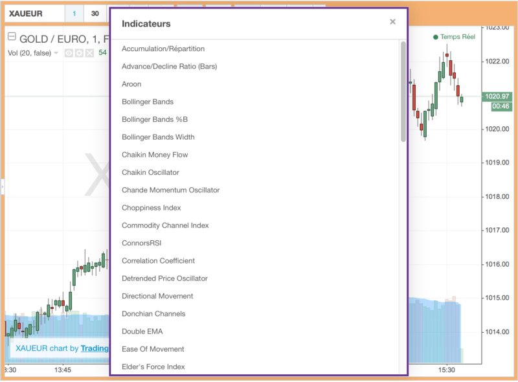Add the Donchian Channels indicator
Viewport: 518px width, 382px height.
153,313
